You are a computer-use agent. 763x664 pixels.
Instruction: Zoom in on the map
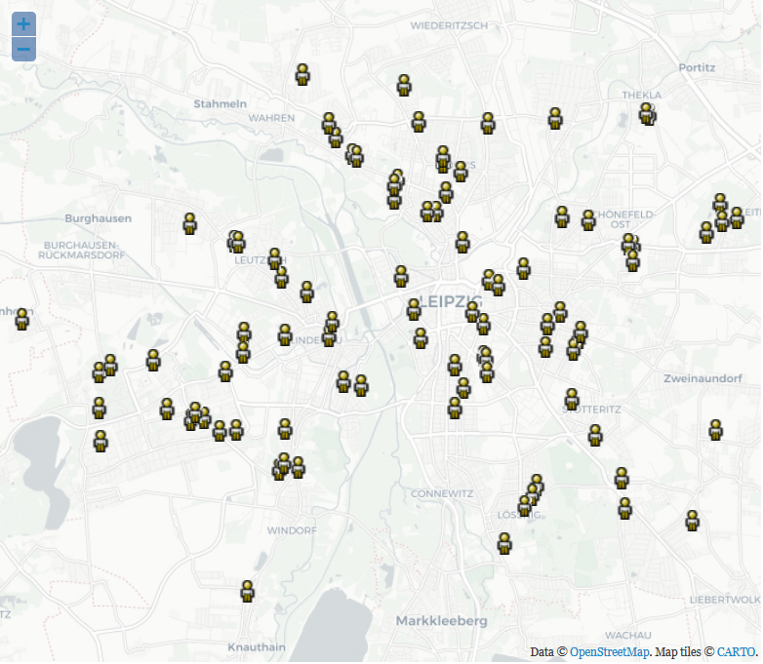(23, 24)
